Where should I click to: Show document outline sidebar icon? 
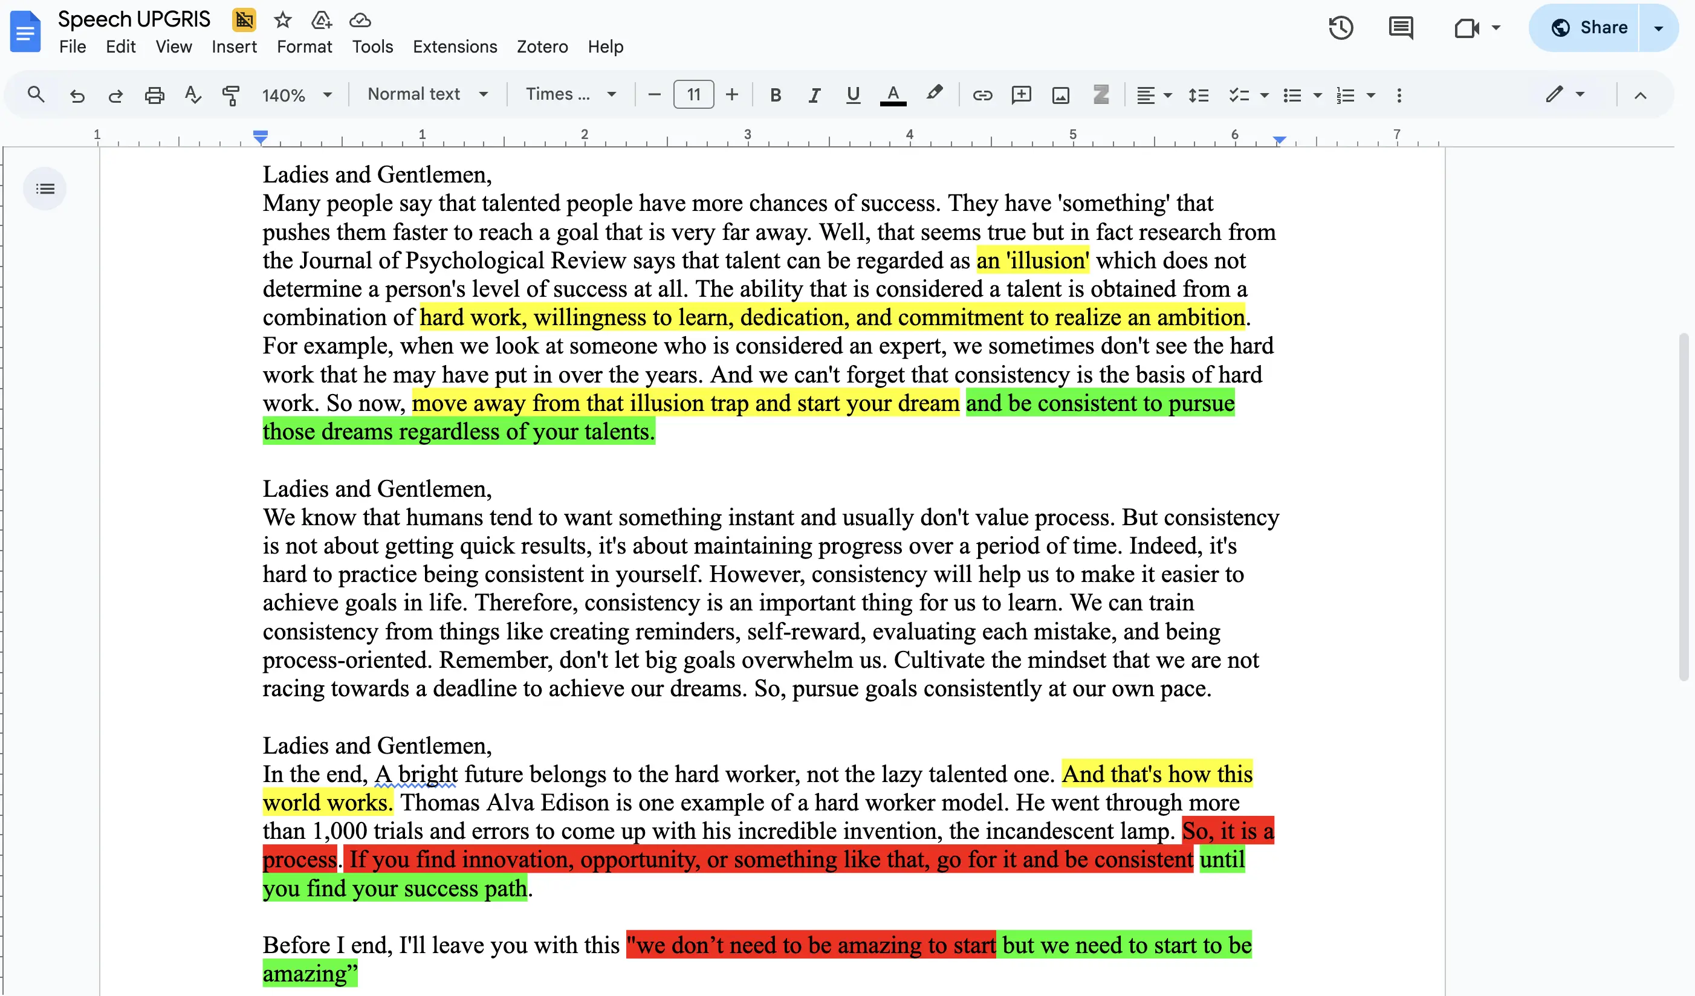point(45,189)
